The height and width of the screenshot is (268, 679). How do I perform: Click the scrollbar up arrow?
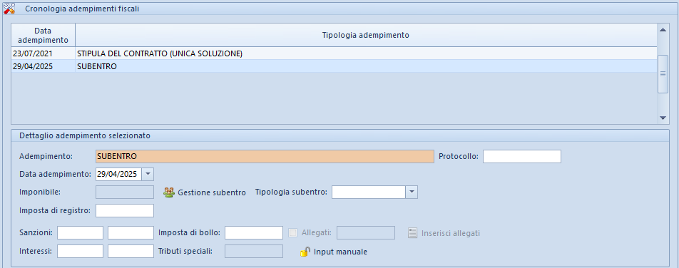click(x=663, y=30)
